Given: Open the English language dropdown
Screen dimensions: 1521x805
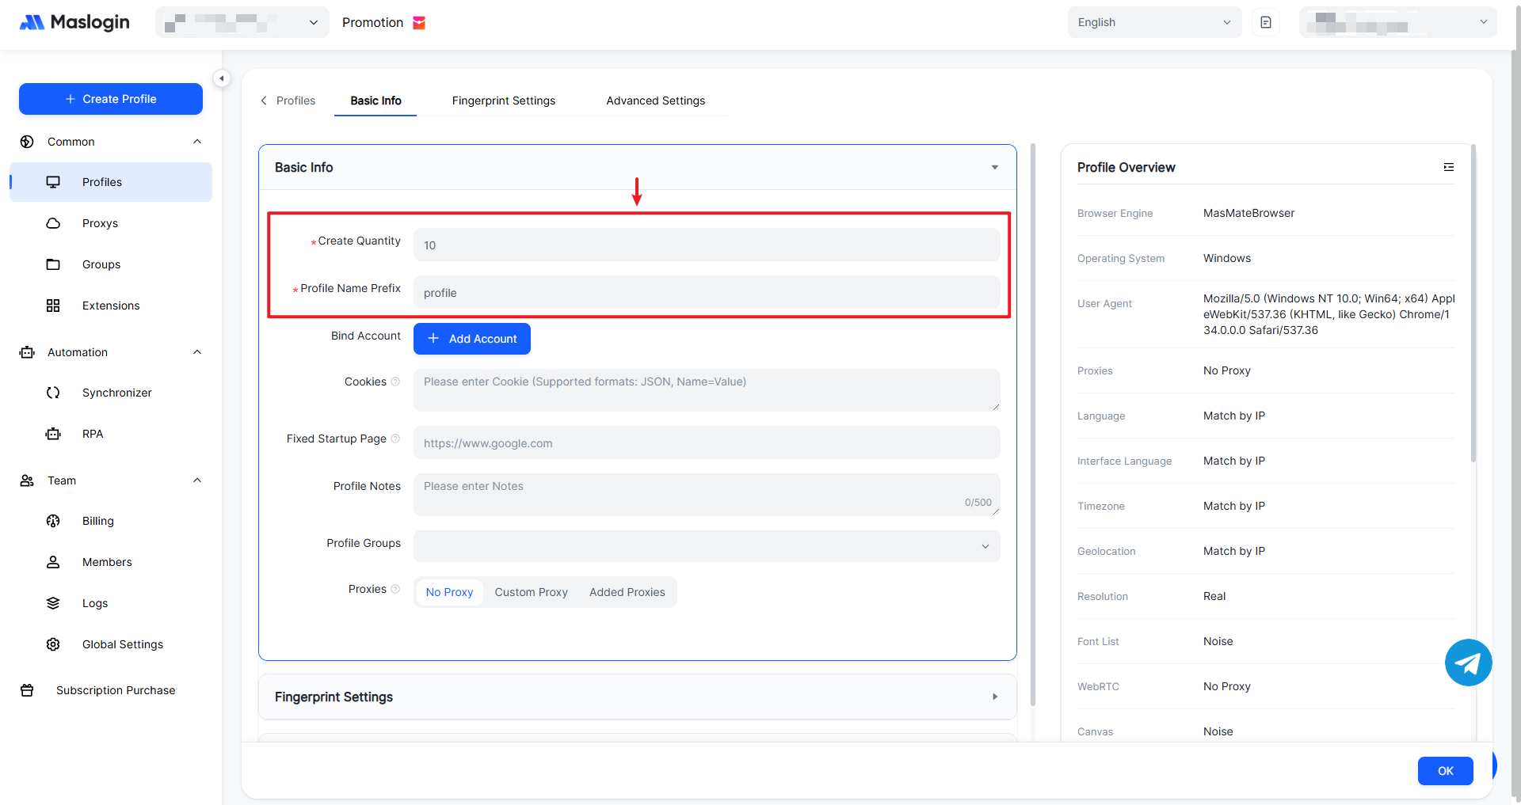Looking at the screenshot, I should pyautogui.click(x=1153, y=22).
